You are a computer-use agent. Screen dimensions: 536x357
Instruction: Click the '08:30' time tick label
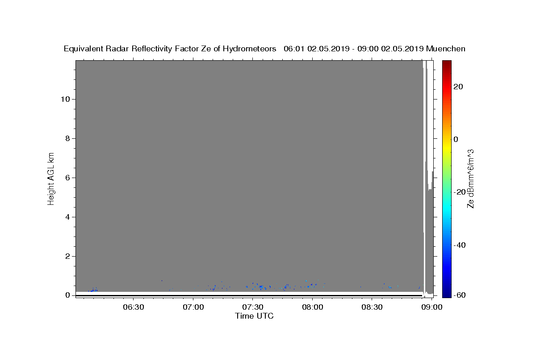tap(372, 307)
